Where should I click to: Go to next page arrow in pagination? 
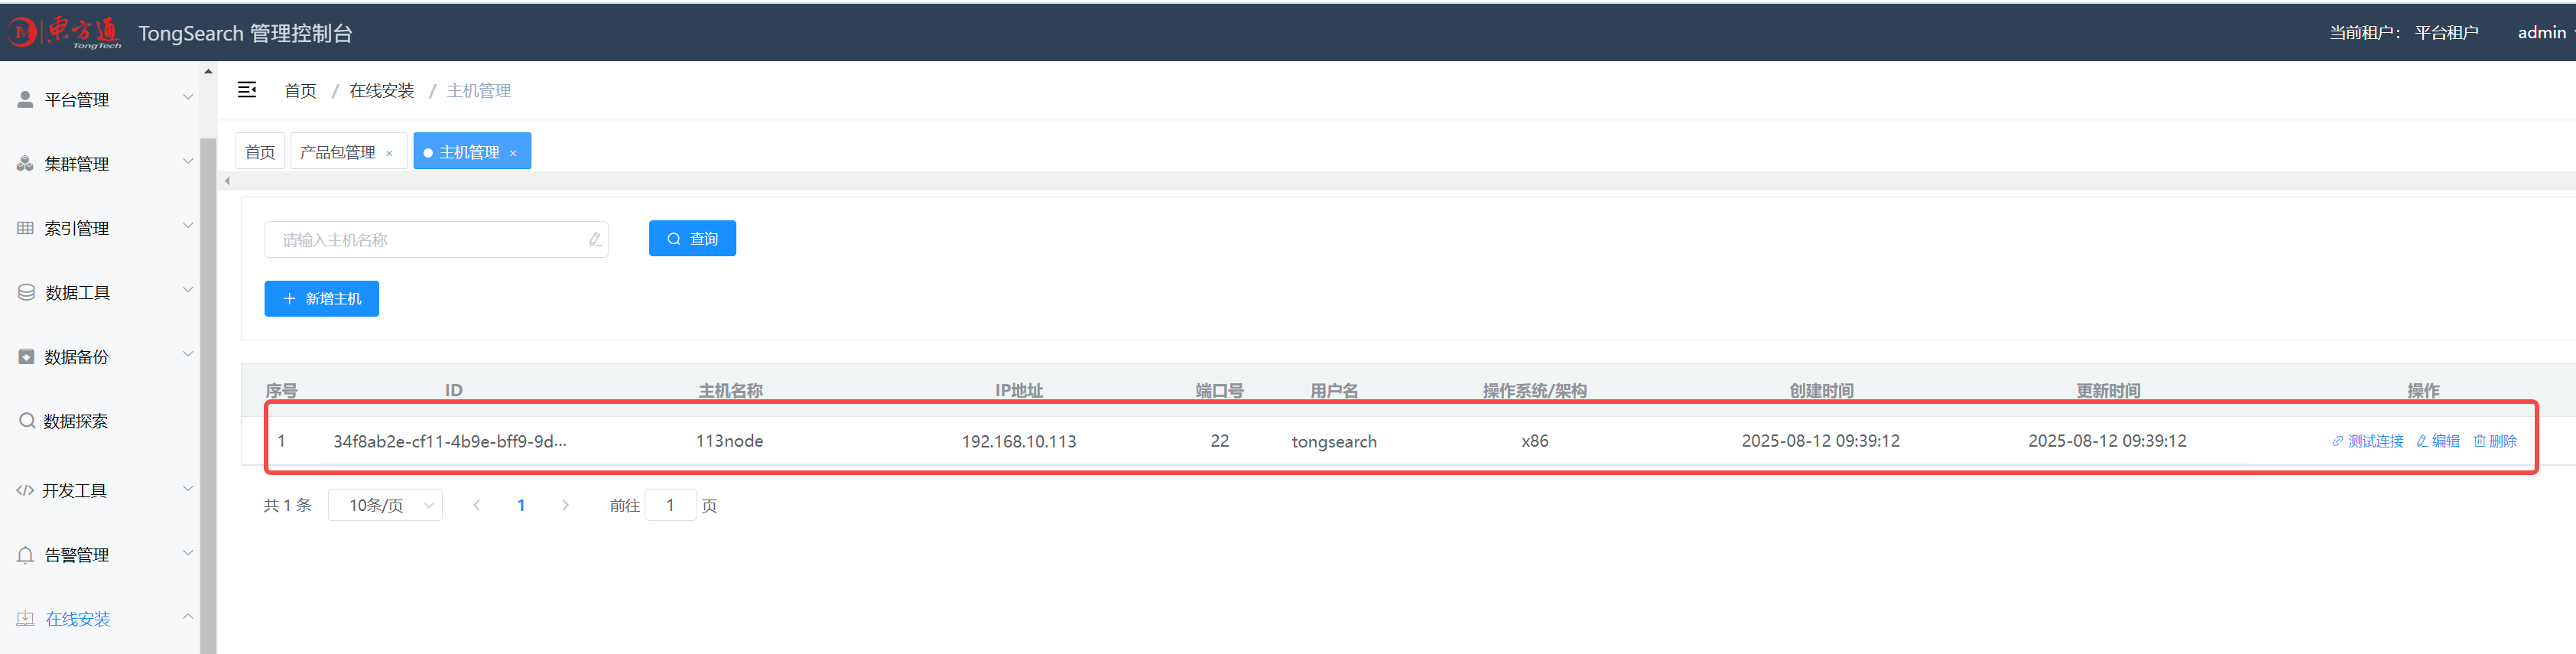click(565, 505)
